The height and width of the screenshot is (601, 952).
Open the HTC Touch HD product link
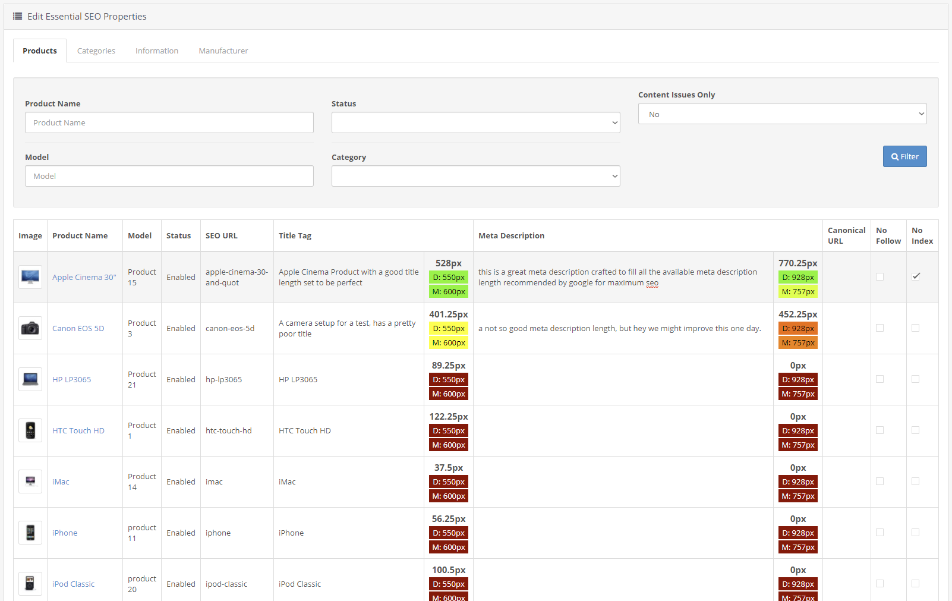click(78, 430)
